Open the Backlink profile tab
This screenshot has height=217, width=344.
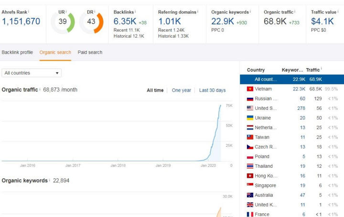coord(17,53)
